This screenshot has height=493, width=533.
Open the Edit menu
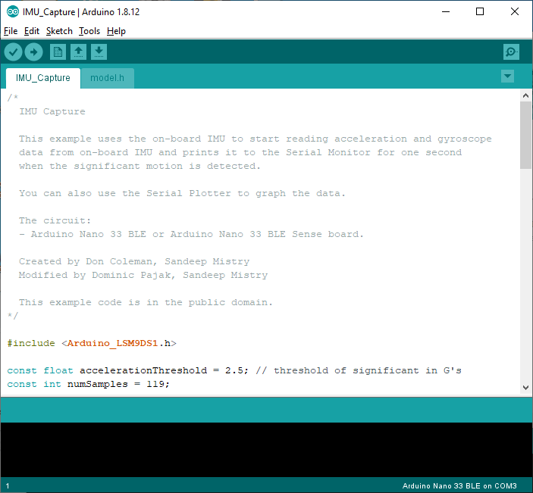(x=32, y=31)
